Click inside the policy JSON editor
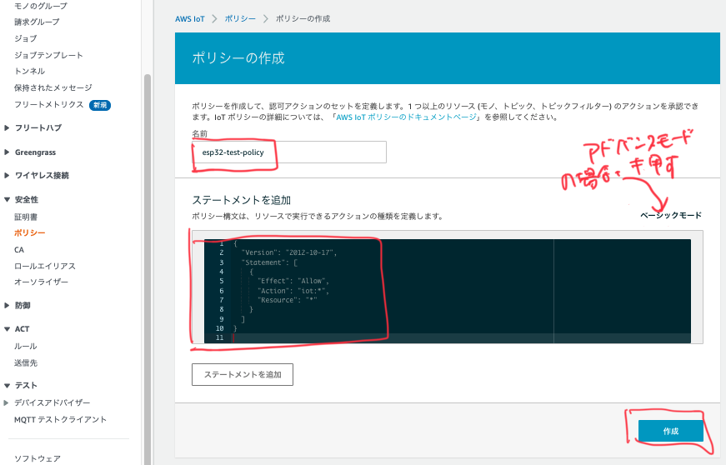Viewport: 726px width, 465px height. coord(448,291)
